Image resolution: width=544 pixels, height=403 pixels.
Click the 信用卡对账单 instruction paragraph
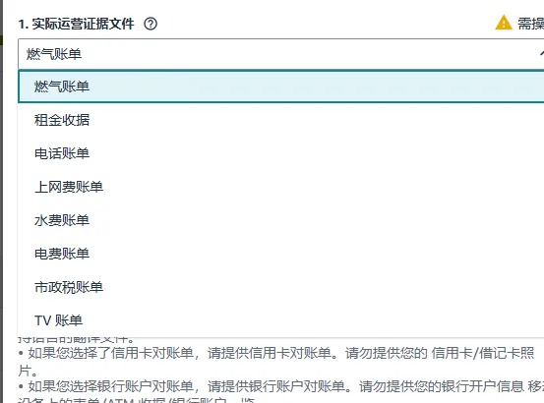[x=276, y=362]
